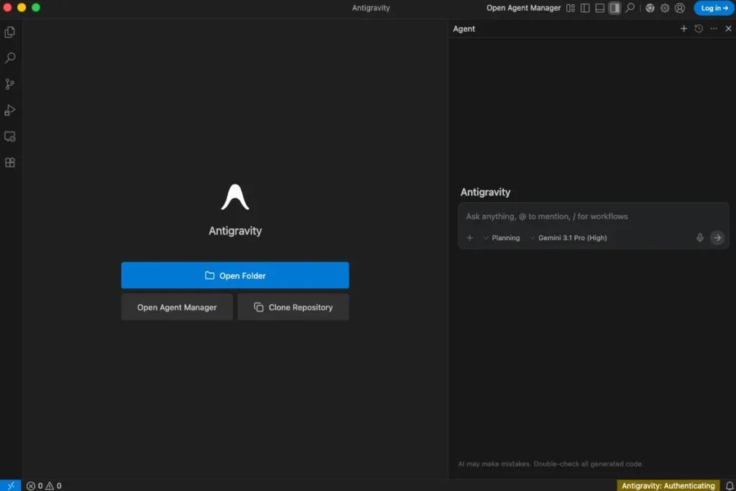Expand the Planning mode dropdown
This screenshot has width=736, height=491.
click(x=502, y=238)
